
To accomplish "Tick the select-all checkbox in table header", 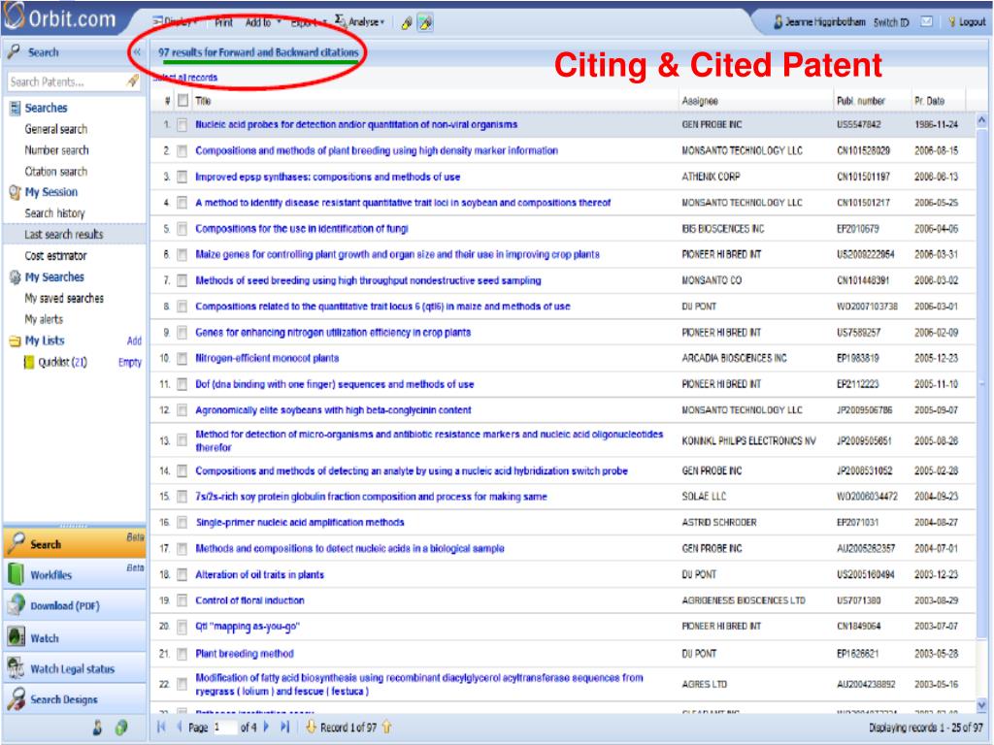I will point(182,101).
